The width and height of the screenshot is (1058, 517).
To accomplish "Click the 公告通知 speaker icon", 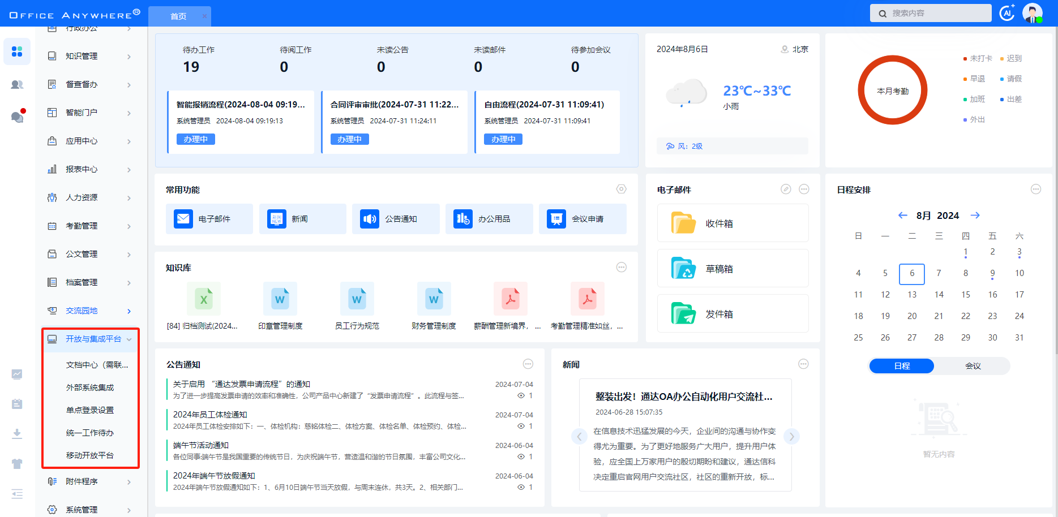I will pyautogui.click(x=370, y=219).
